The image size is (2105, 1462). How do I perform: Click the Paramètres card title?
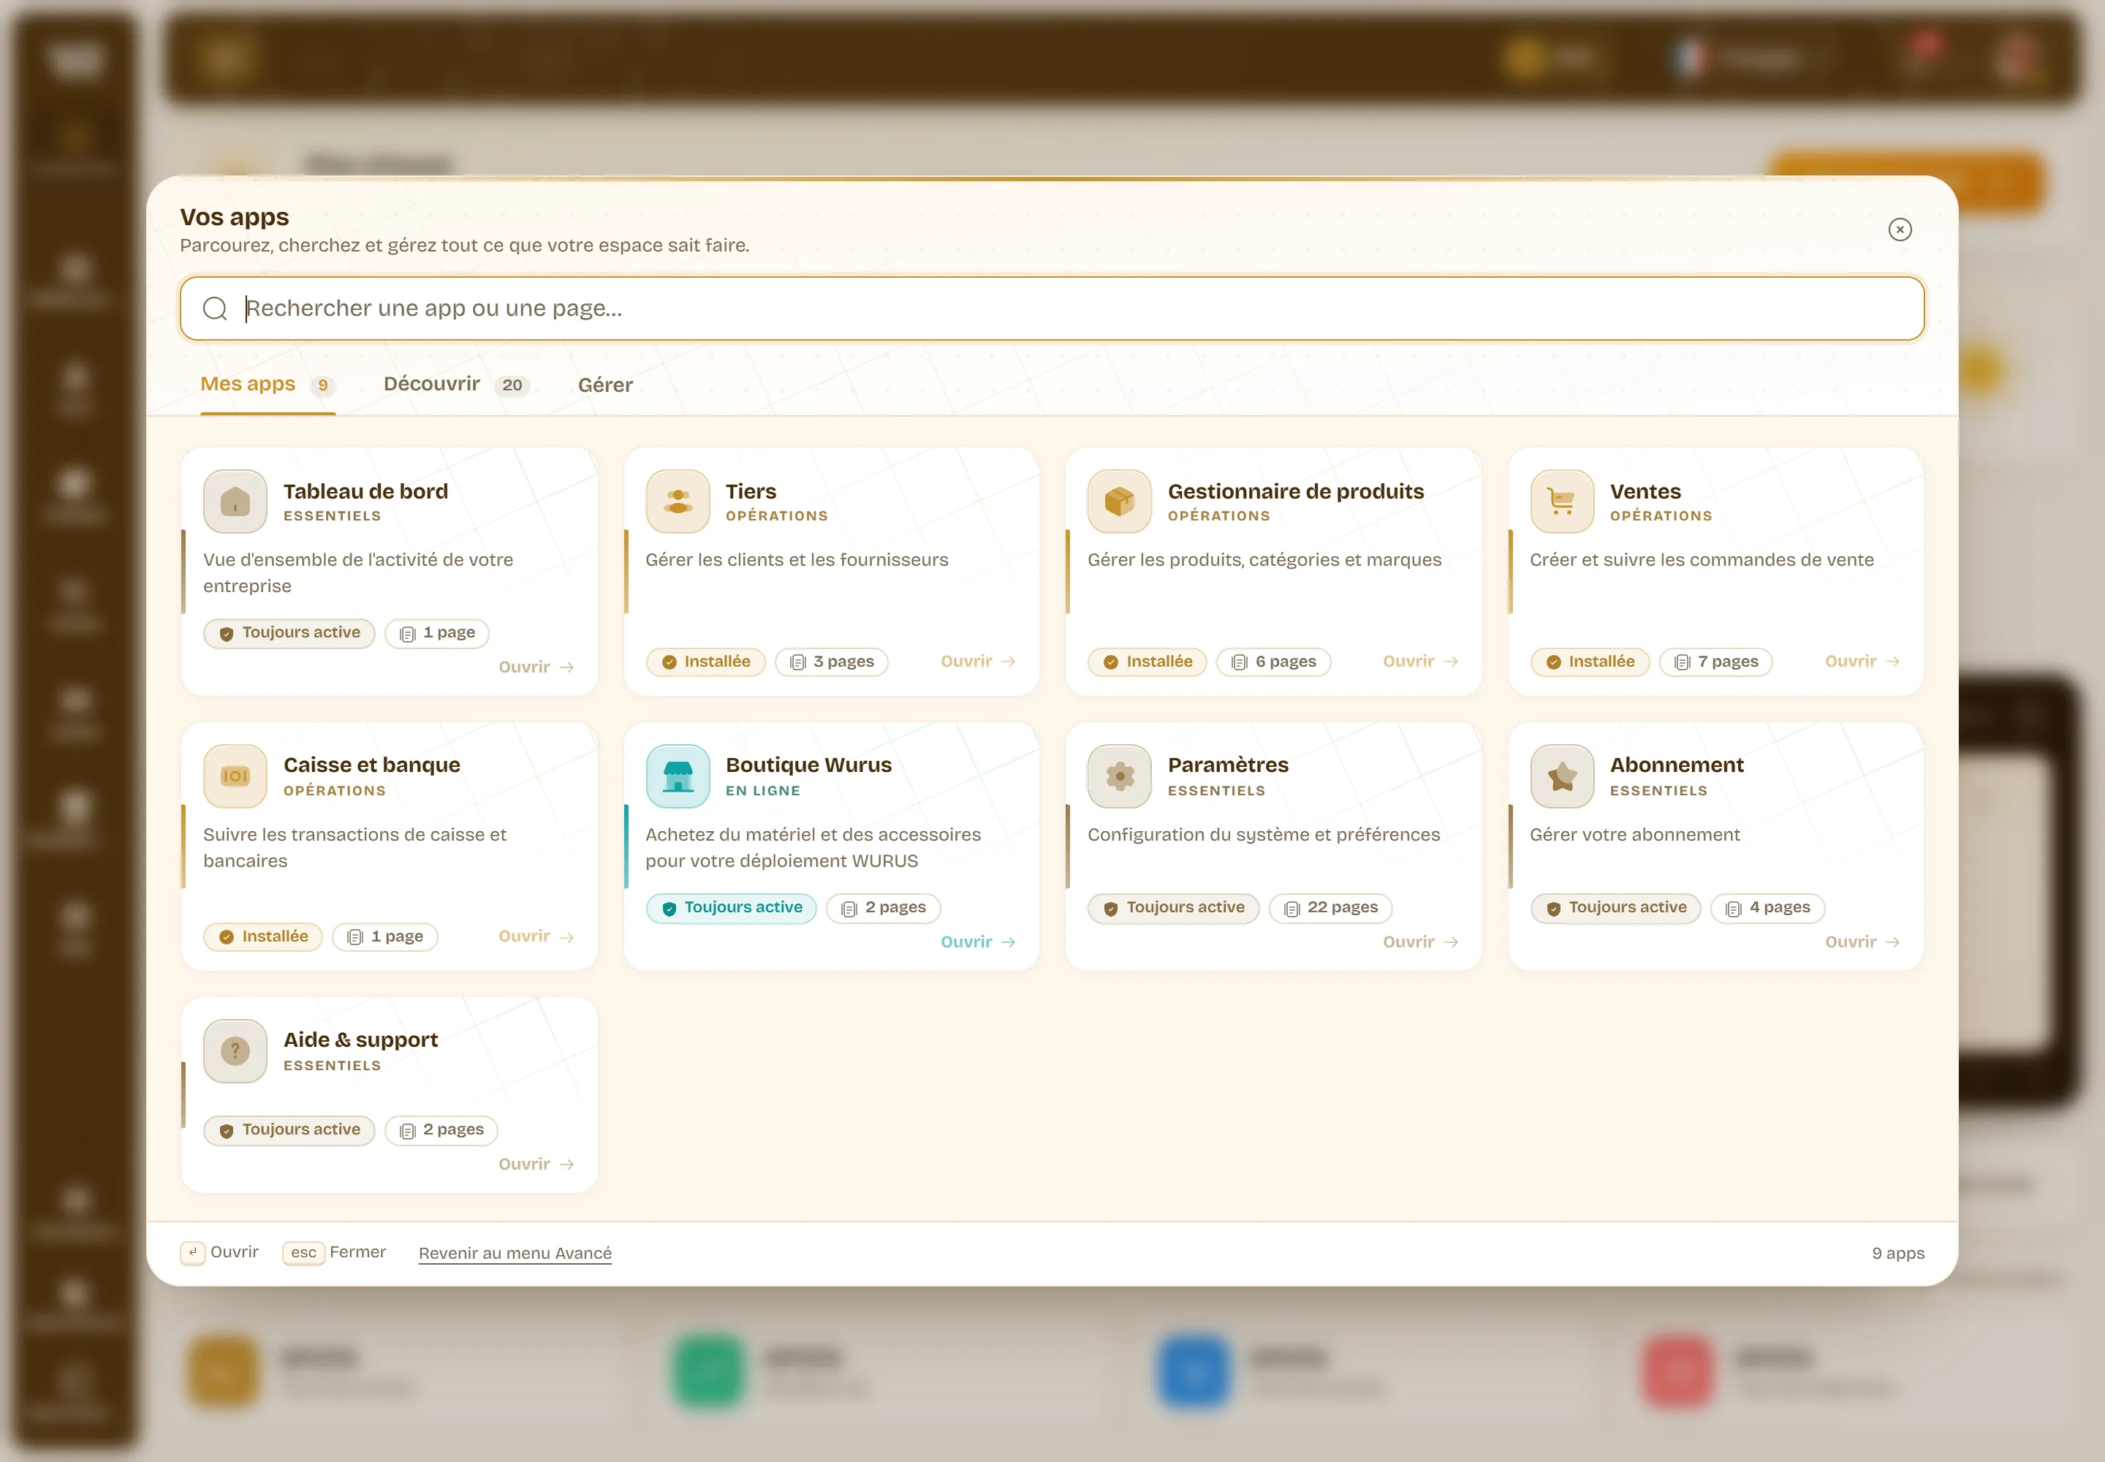coord(1227,765)
